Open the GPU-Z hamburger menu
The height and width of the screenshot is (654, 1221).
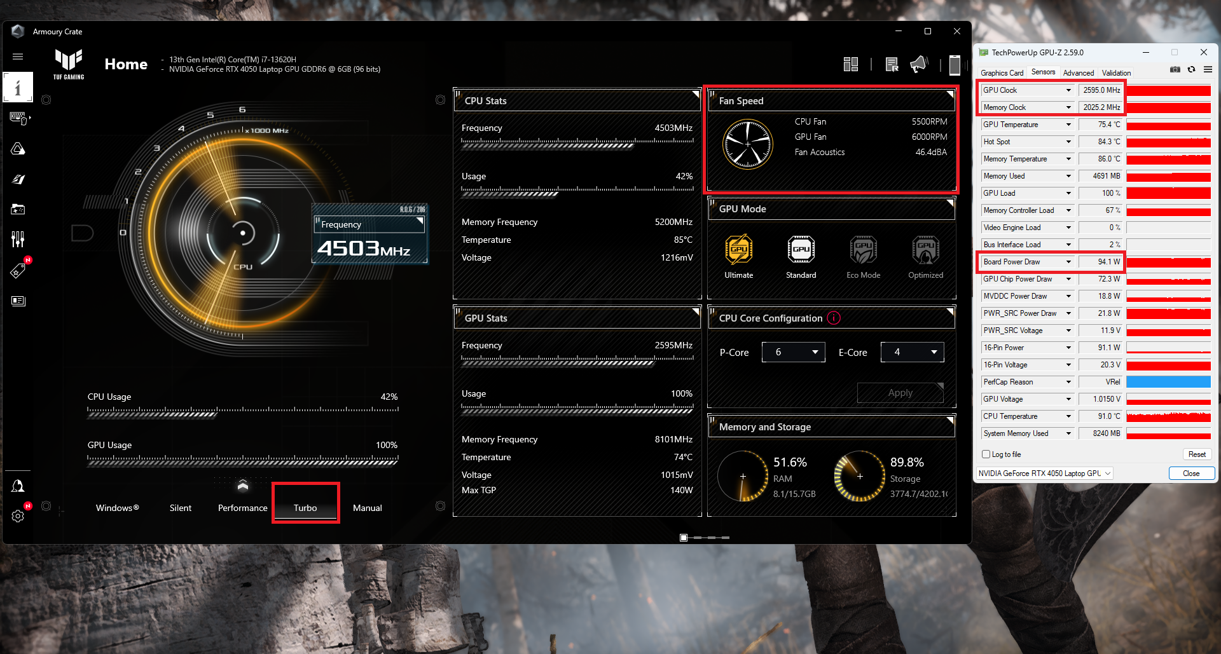pyautogui.click(x=1208, y=70)
